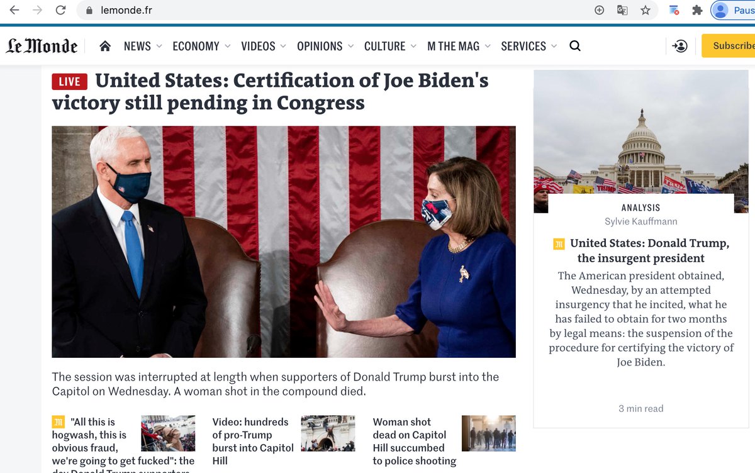This screenshot has height=473, width=755.
Task: Expand the SERVICES menu chevron
Action: tap(554, 46)
